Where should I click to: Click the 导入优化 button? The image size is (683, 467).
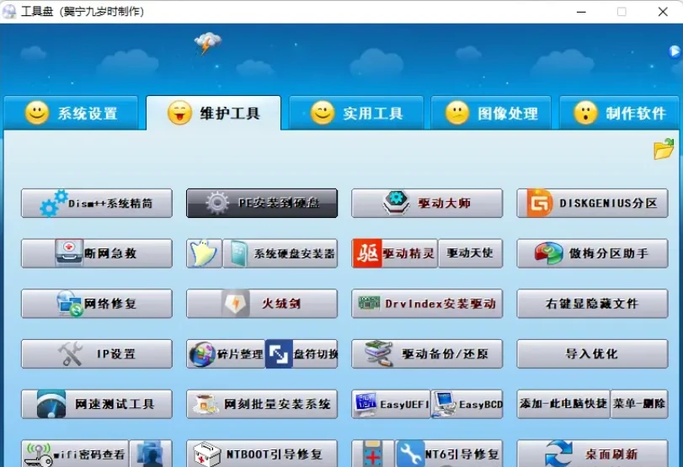pyautogui.click(x=592, y=354)
